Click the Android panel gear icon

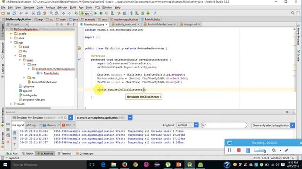(x=287, y=112)
